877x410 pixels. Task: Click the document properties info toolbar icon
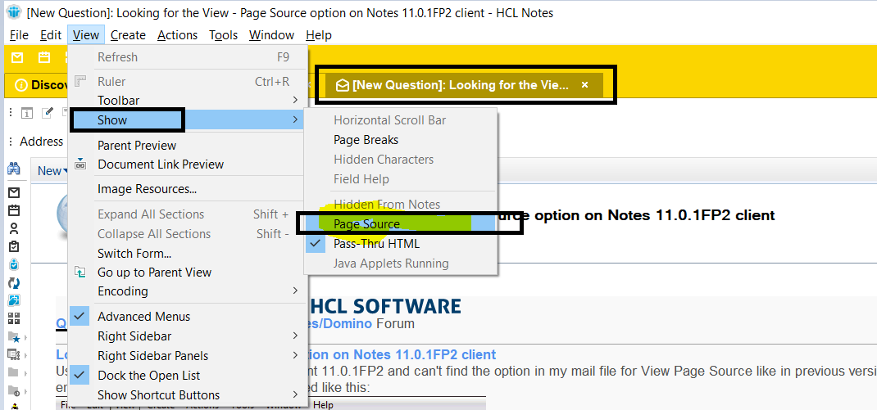[26, 113]
